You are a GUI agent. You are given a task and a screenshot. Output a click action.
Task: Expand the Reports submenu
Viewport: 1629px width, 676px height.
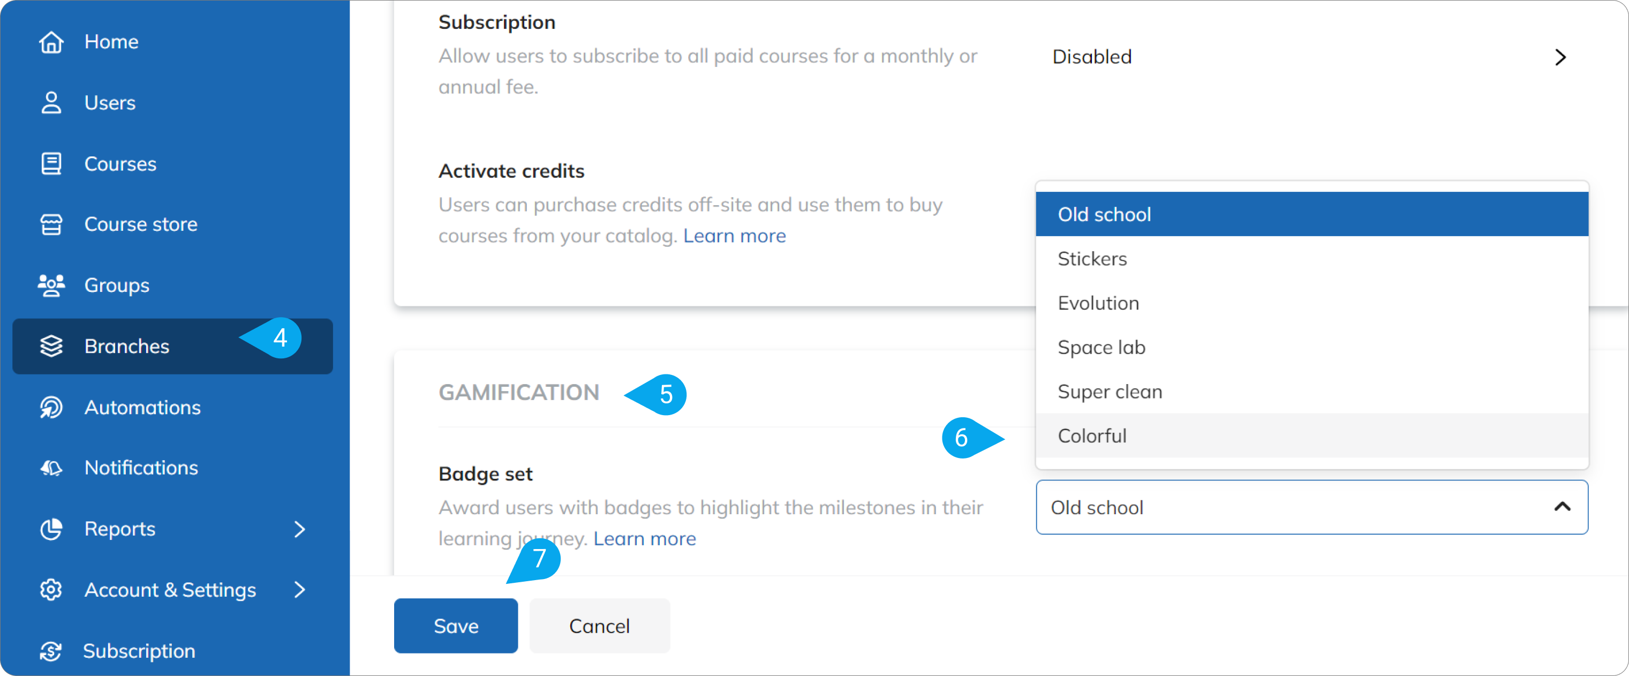300,529
